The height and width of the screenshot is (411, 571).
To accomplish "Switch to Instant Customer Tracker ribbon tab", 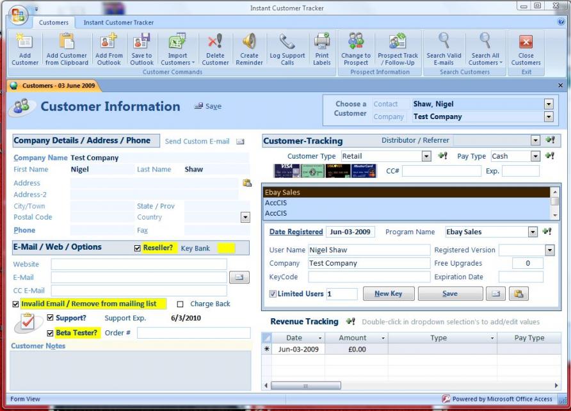I will tap(118, 22).
